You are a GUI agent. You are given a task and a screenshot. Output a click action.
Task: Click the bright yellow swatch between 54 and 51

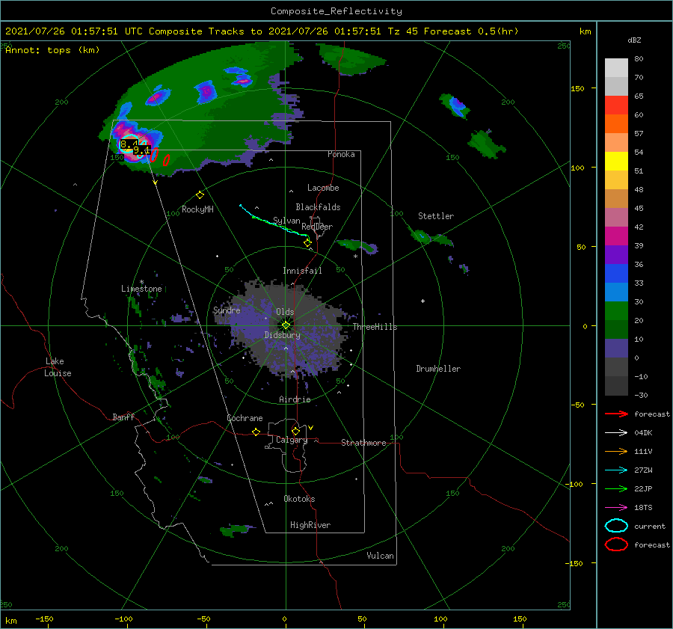pyautogui.click(x=616, y=162)
